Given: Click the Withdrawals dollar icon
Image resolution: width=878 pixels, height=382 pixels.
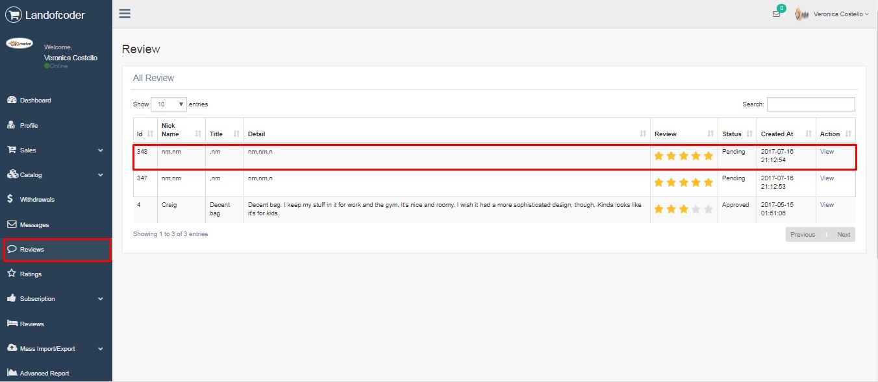Looking at the screenshot, I should [11, 199].
